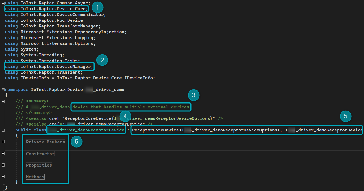This screenshot has height=191, width=364.
Task: Expand Constructor region using its plus icon
Action: click(x=3, y=154)
